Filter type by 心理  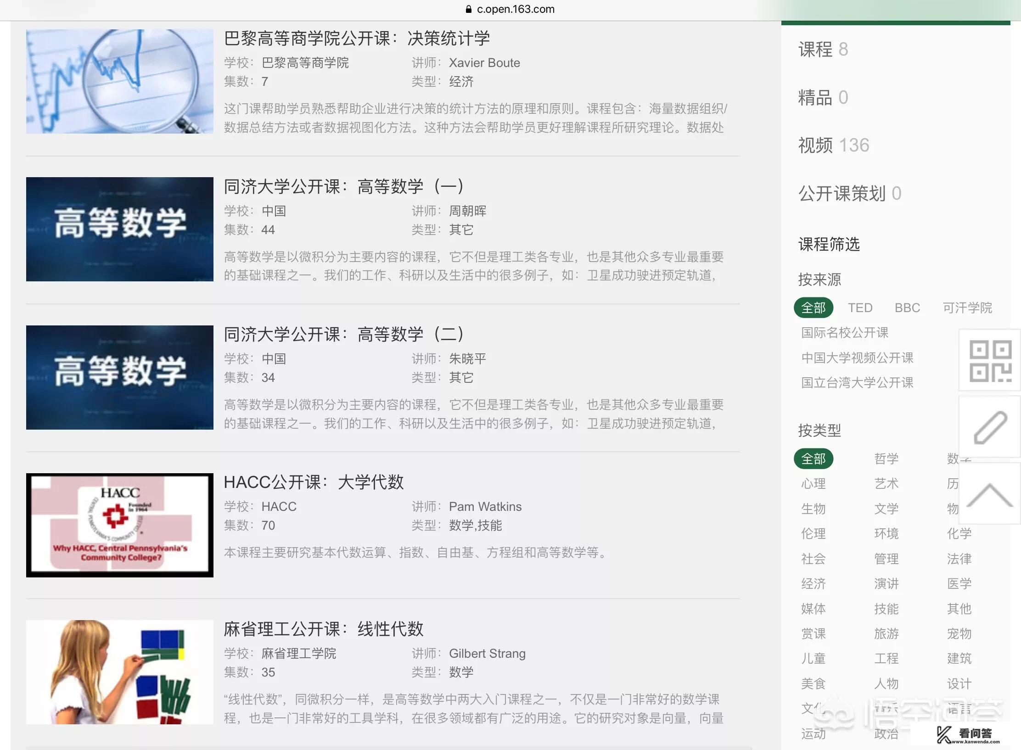click(813, 483)
